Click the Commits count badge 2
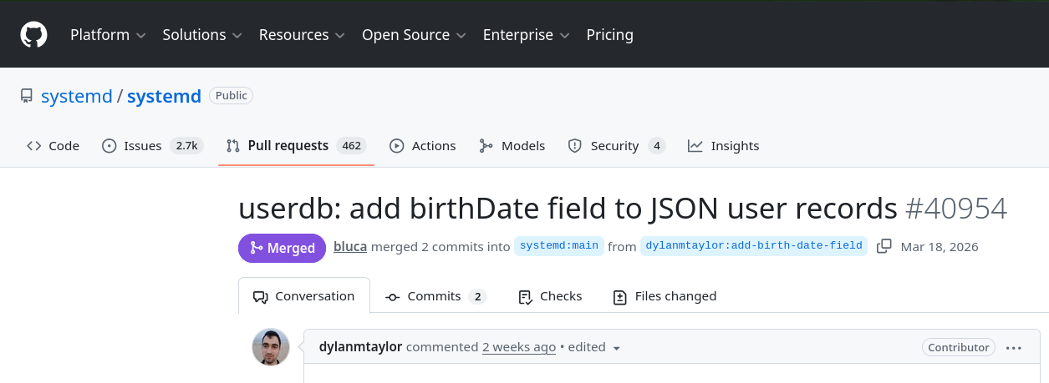The width and height of the screenshot is (1049, 383). [x=477, y=296]
